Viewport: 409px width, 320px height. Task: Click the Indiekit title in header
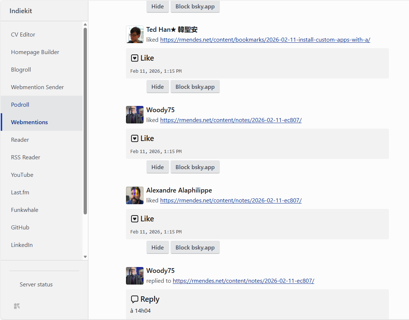tap(21, 11)
